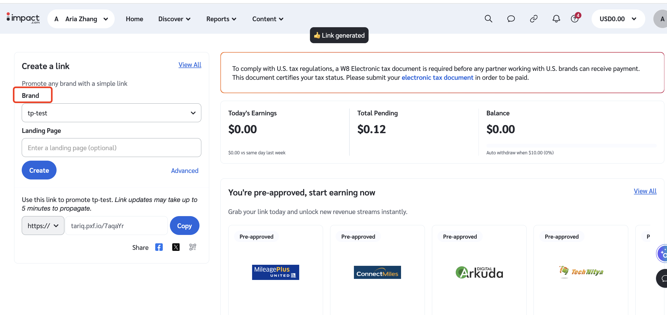The image size is (667, 315).
Task: Change the https:// protocol dropdown
Action: pyautogui.click(x=43, y=226)
